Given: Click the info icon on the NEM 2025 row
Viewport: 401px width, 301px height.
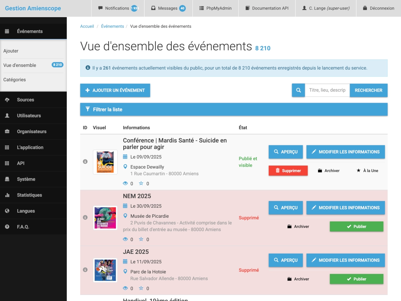Looking at the screenshot, I should coord(85,217).
